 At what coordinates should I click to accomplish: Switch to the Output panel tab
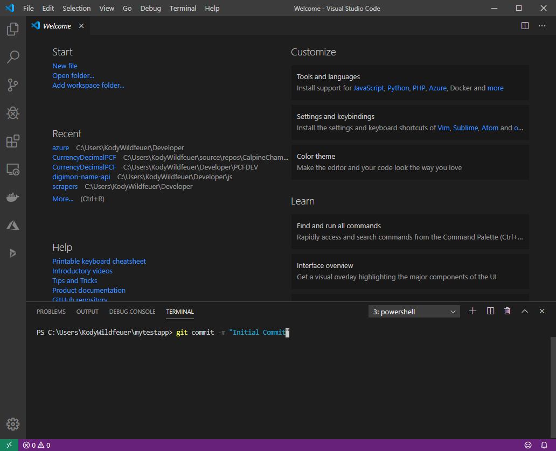point(87,312)
